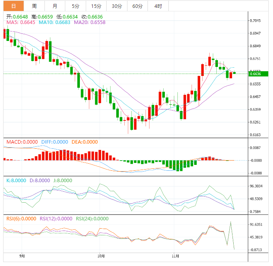Select the MA10 indicator legend value

(54, 23)
